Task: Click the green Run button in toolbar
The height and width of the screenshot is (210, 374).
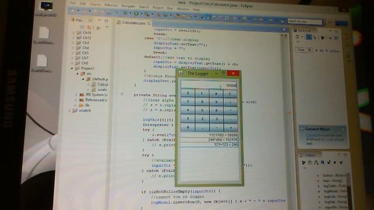Action: click(x=136, y=13)
